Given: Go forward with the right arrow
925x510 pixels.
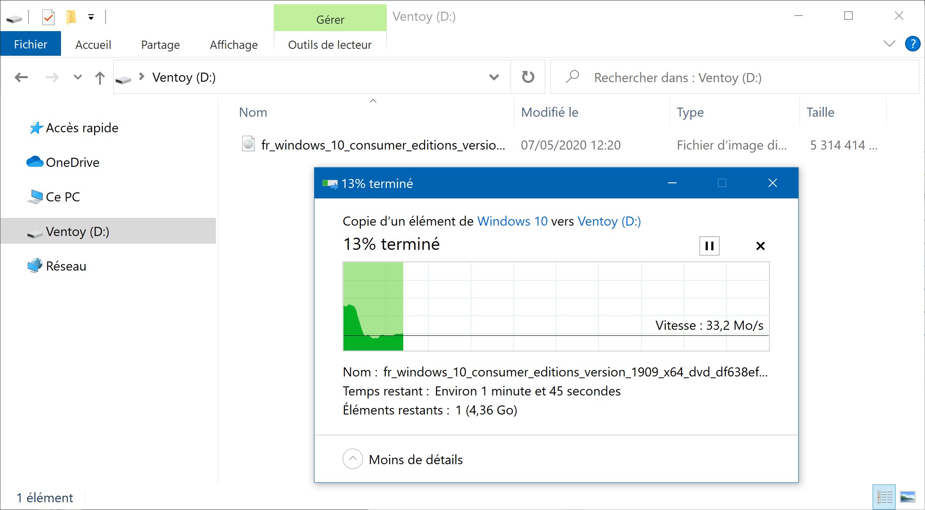Looking at the screenshot, I should coord(52,77).
